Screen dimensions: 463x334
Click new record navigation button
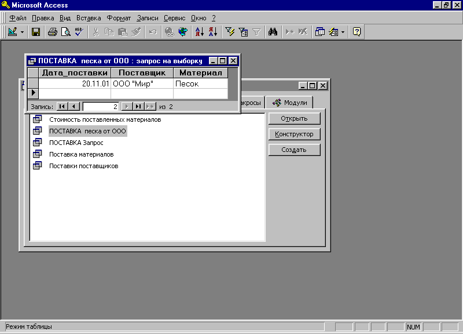coord(150,106)
